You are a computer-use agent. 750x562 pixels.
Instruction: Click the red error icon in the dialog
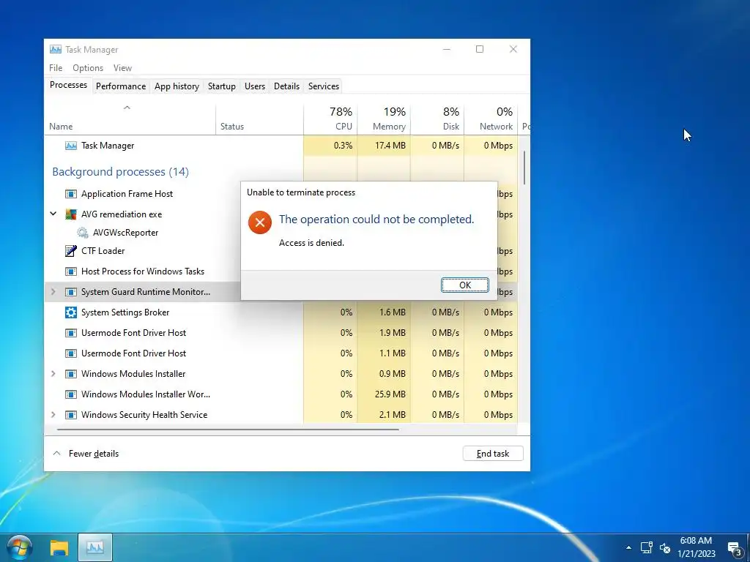click(x=260, y=222)
